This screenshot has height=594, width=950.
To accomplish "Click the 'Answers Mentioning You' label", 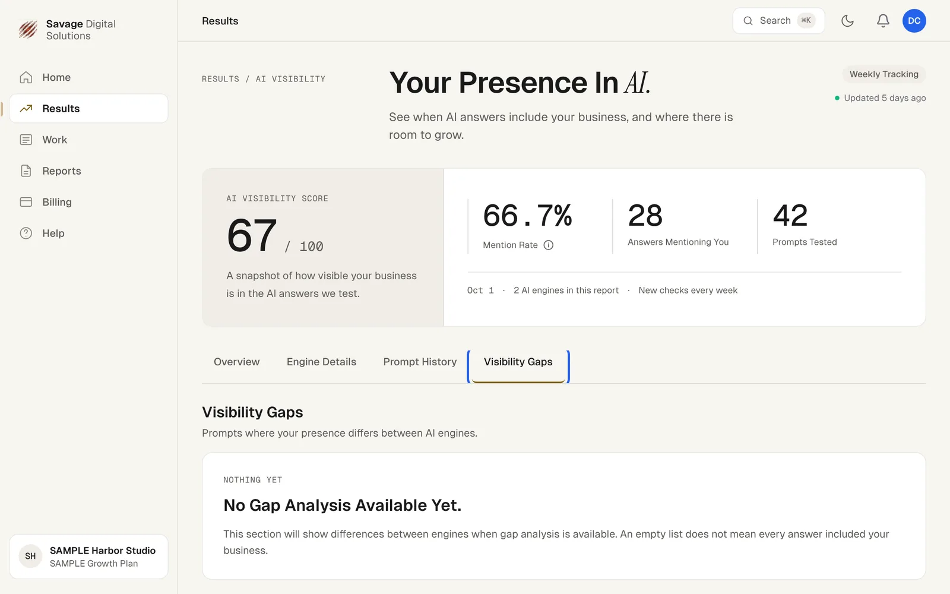I will pos(678,242).
